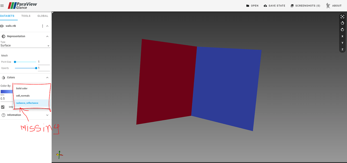Click the Colors section half-circle icon
The width and height of the screenshot is (347, 163).
[x=4, y=77]
